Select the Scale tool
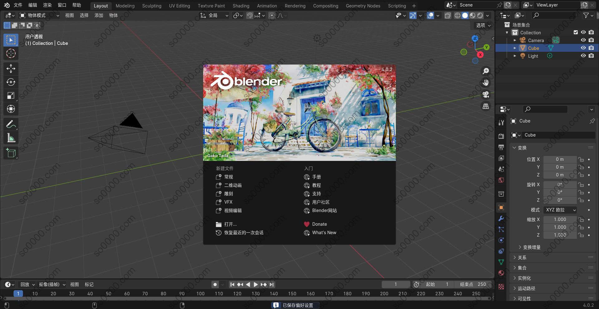This screenshot has width=599, height=309. coord(11,95)
